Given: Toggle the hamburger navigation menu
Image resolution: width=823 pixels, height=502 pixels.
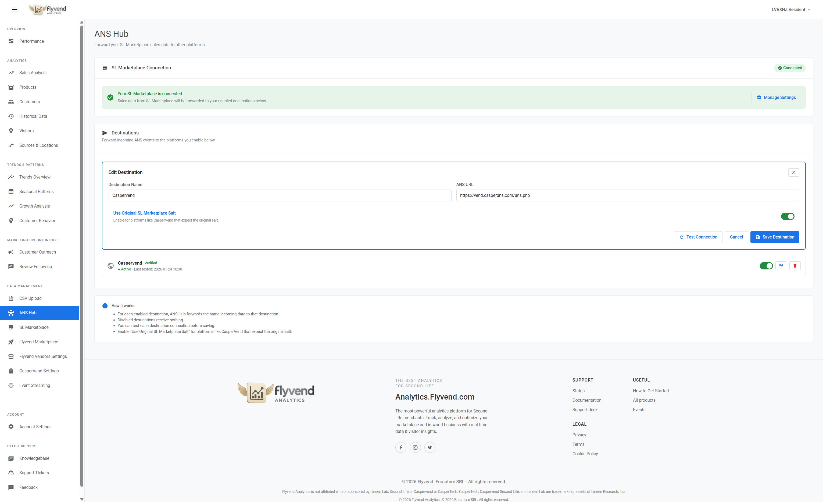Looking at the screenshot, I should tap(14, 9).
